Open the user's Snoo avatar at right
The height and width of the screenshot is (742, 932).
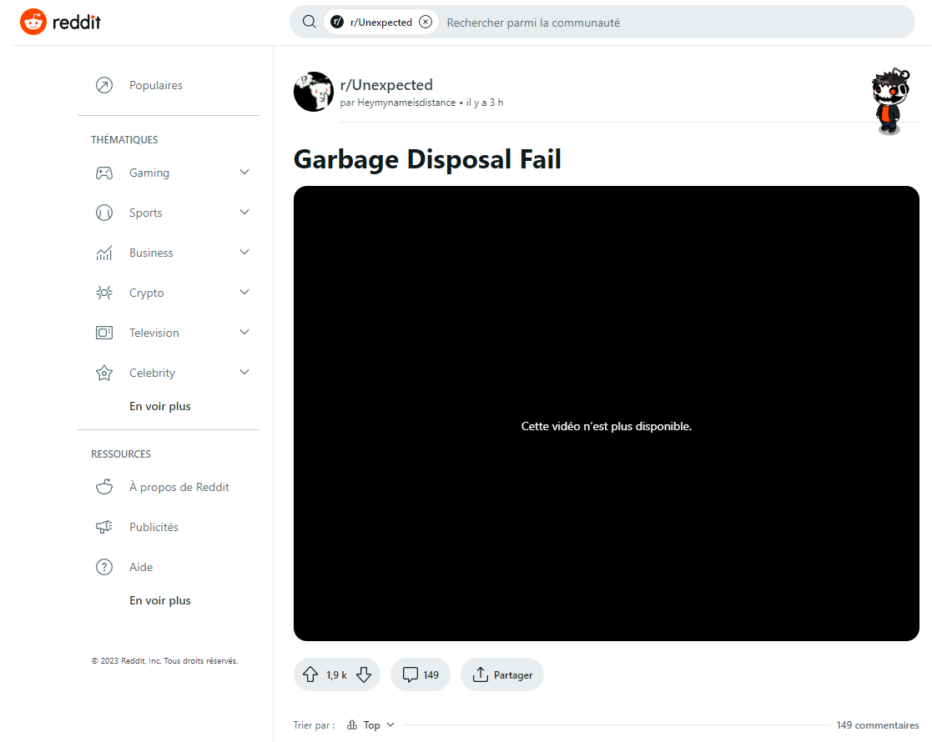[889, 102]
